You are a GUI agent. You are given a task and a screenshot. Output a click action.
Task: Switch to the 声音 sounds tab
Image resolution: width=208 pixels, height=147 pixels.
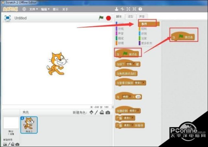pos(142,17)
